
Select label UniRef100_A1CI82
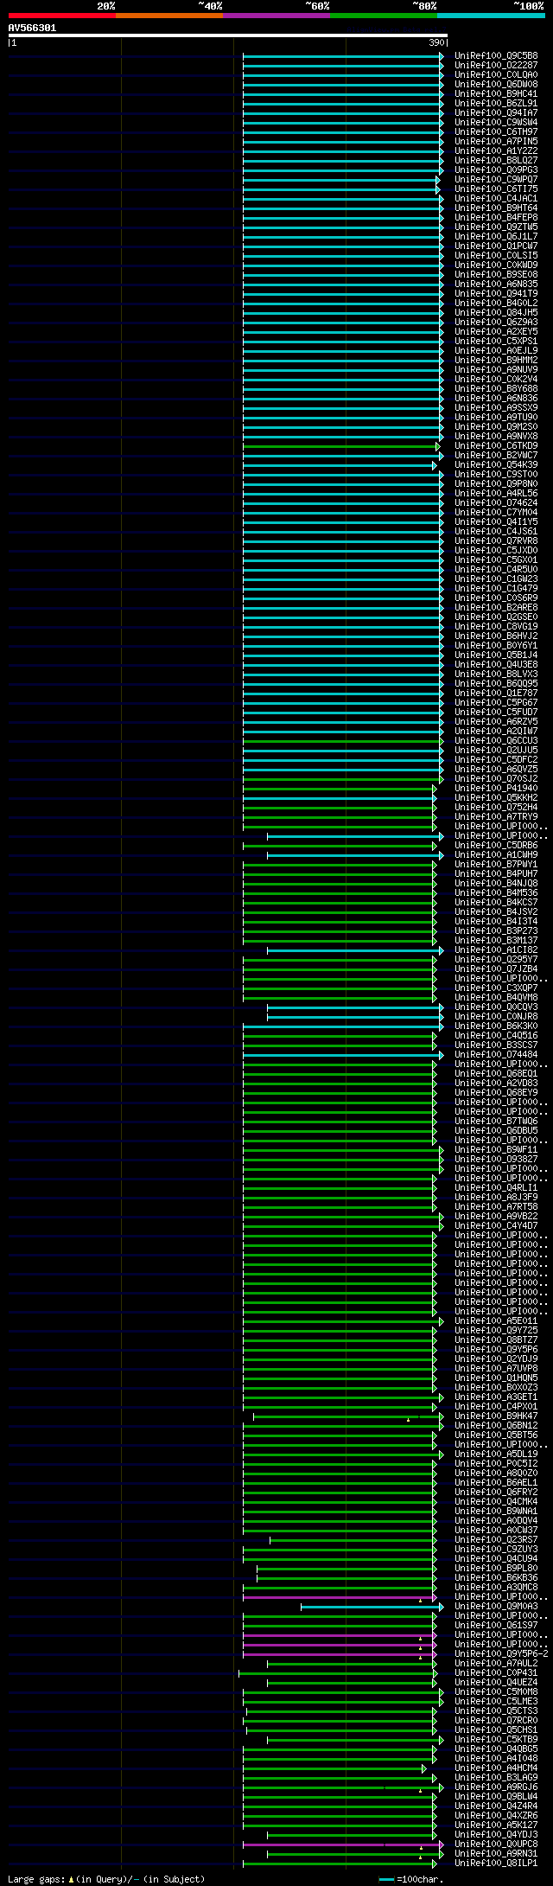[496, 949]
